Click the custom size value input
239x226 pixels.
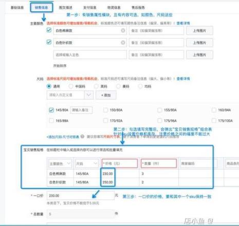(65, 95)
